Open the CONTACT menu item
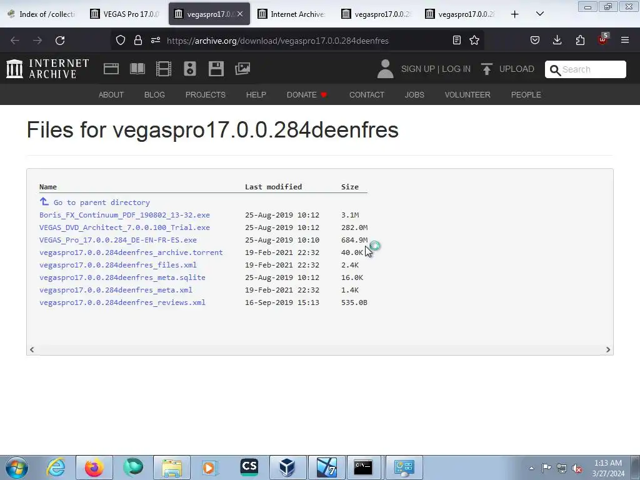This screenshot has width=640, height=480. [366, 95]
